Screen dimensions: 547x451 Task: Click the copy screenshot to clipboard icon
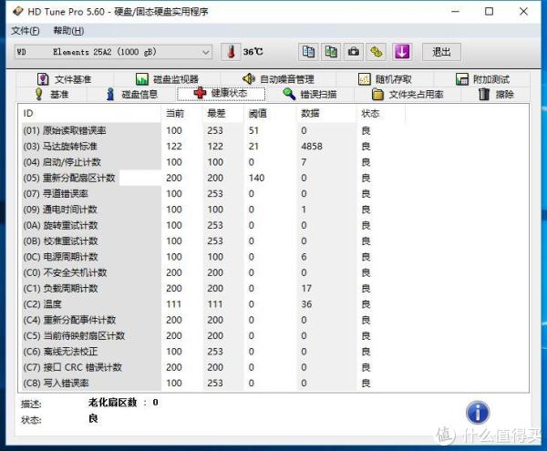[331, 52]
